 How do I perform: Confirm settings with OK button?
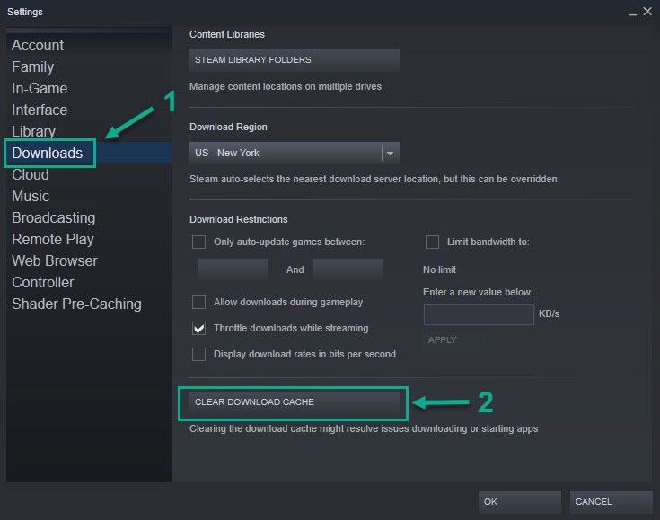519,502
